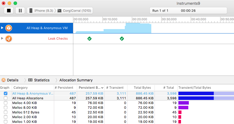Select the Malloc 2.00 KiB category
The height and width of the screenshot is (124, 234).
24,117
